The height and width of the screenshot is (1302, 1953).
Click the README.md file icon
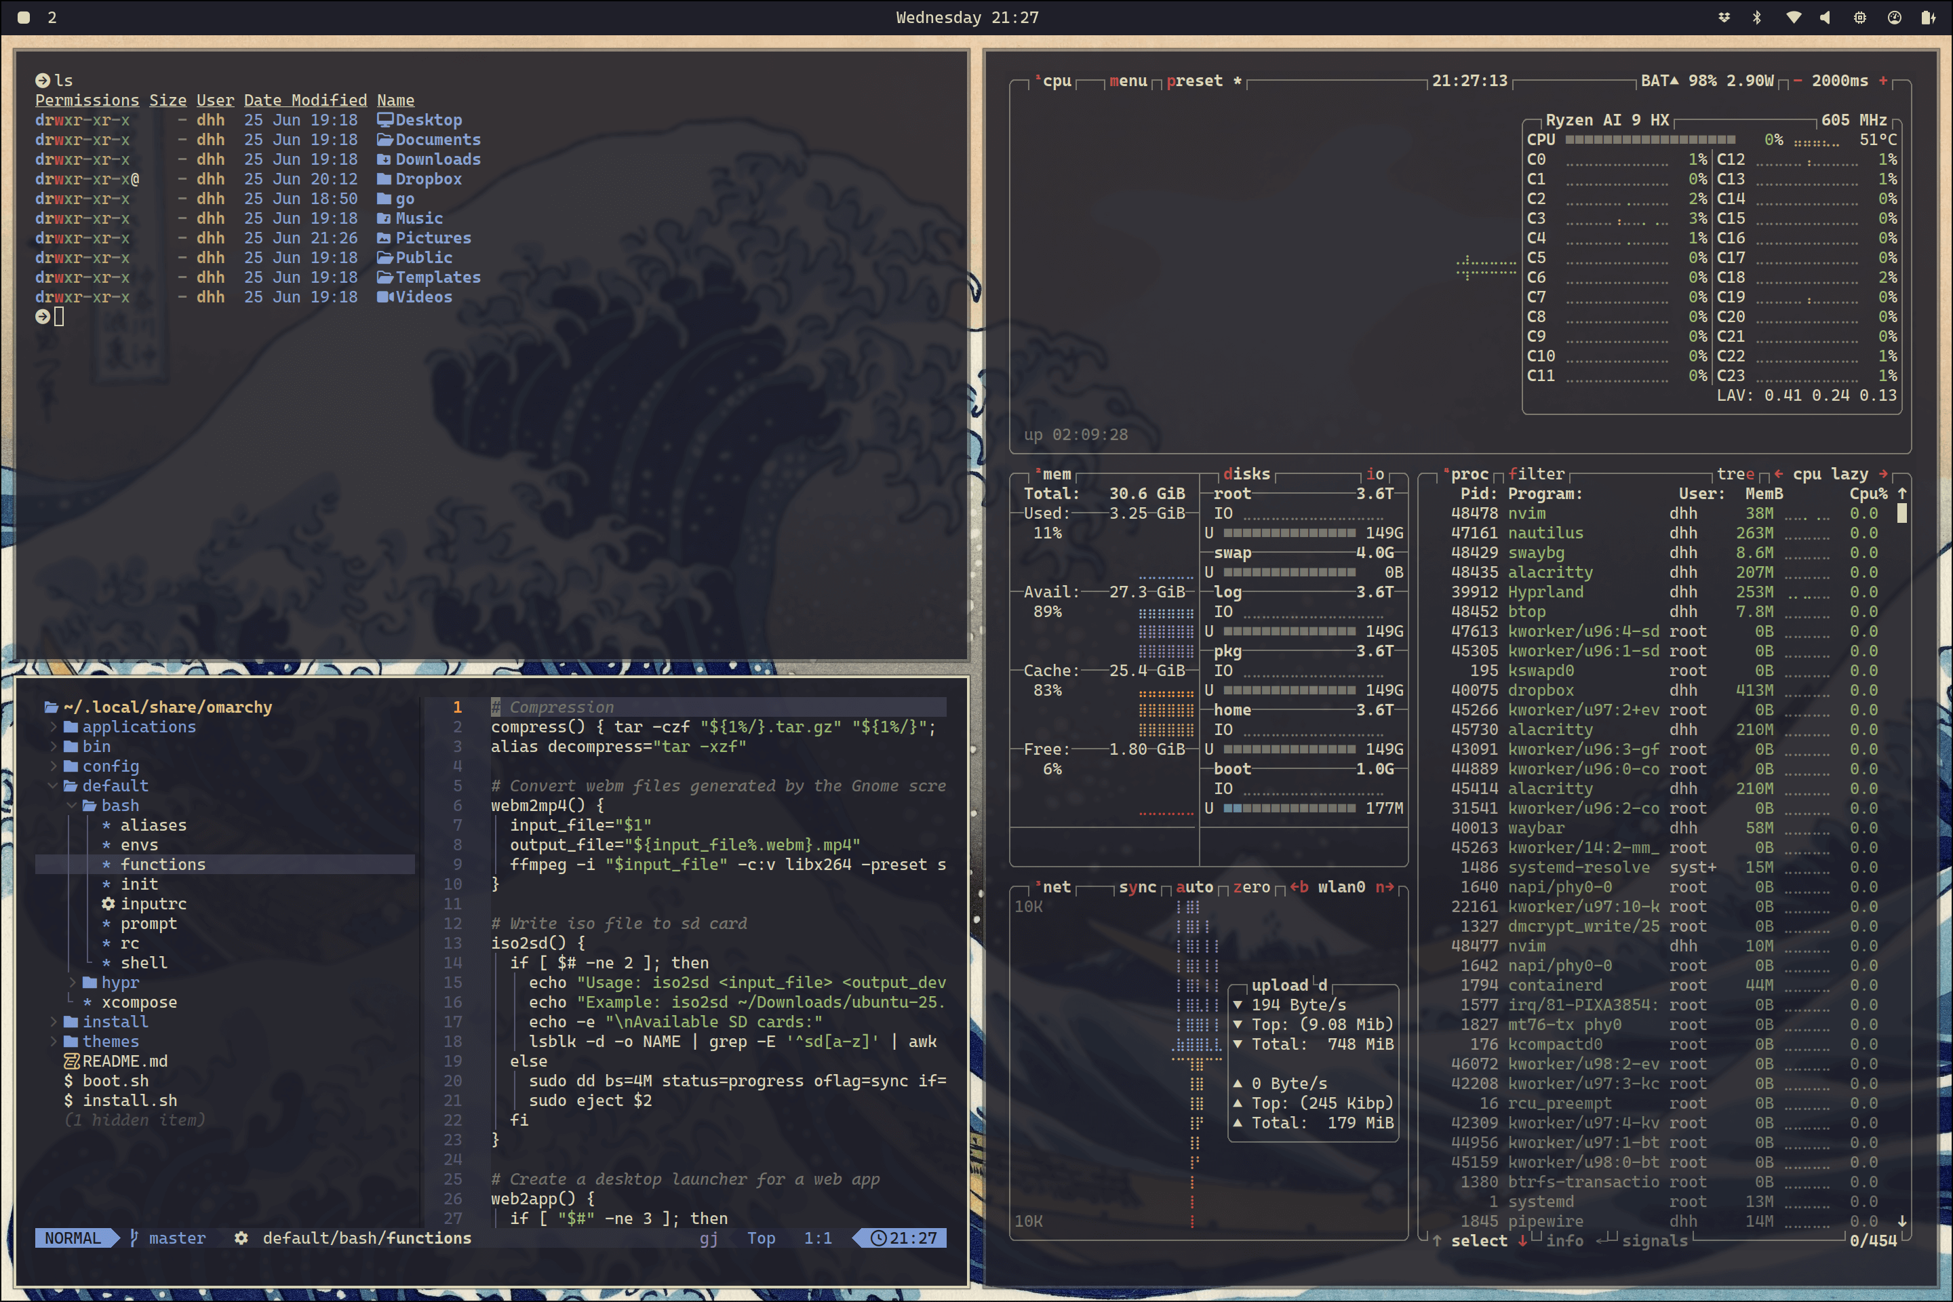point(71,1061)
